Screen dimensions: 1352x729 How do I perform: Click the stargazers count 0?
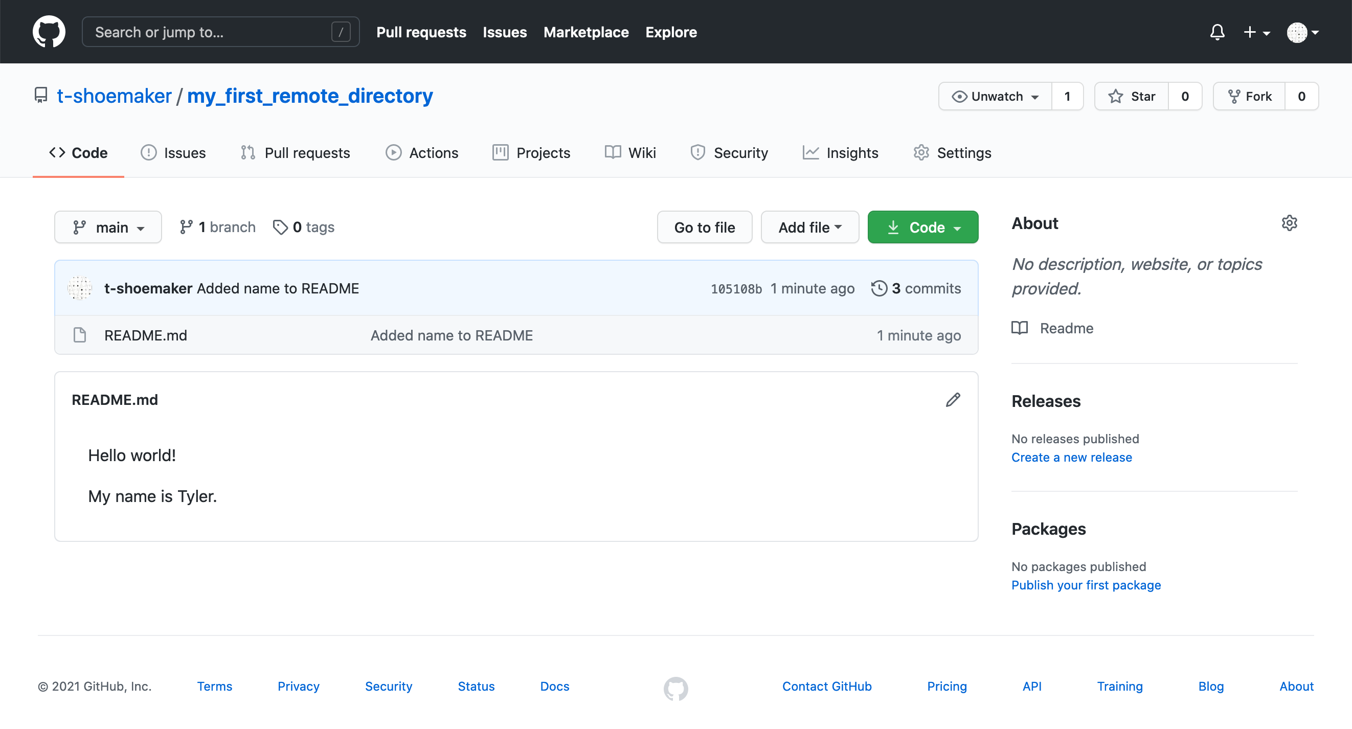[x=1185, y=96]
